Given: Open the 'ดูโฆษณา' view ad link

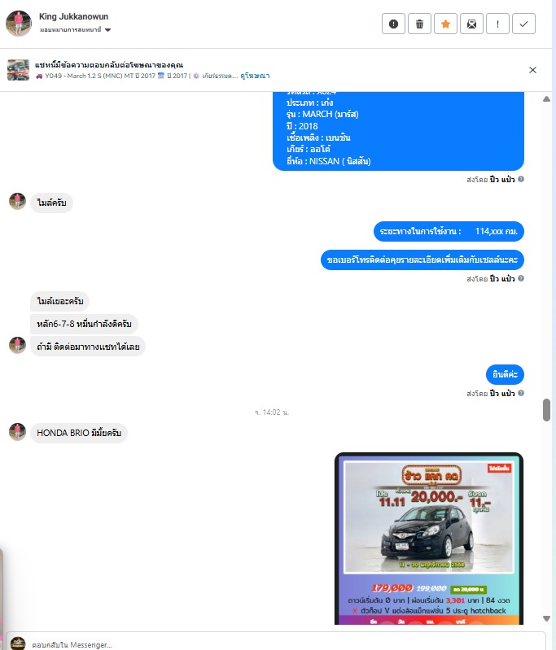Looking at the screenshot, I should 255,76.
